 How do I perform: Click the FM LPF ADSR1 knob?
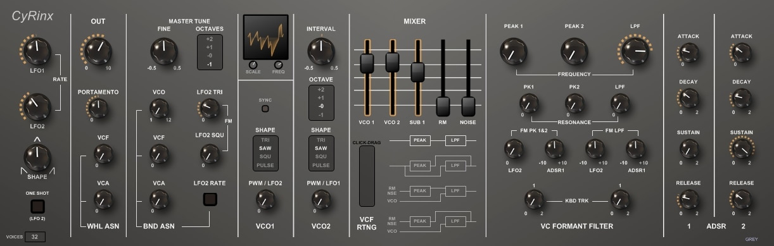(x=635, y=149)
